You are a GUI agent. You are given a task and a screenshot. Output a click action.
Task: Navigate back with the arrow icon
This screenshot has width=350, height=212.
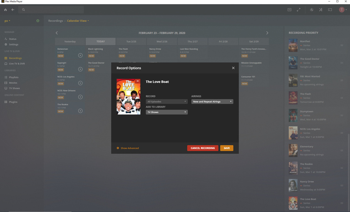13,10
